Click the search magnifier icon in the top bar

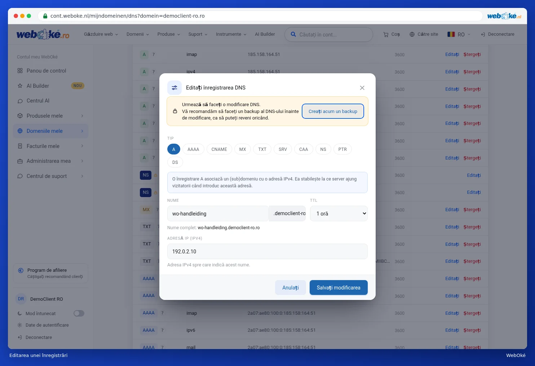[x=293, y=34]
